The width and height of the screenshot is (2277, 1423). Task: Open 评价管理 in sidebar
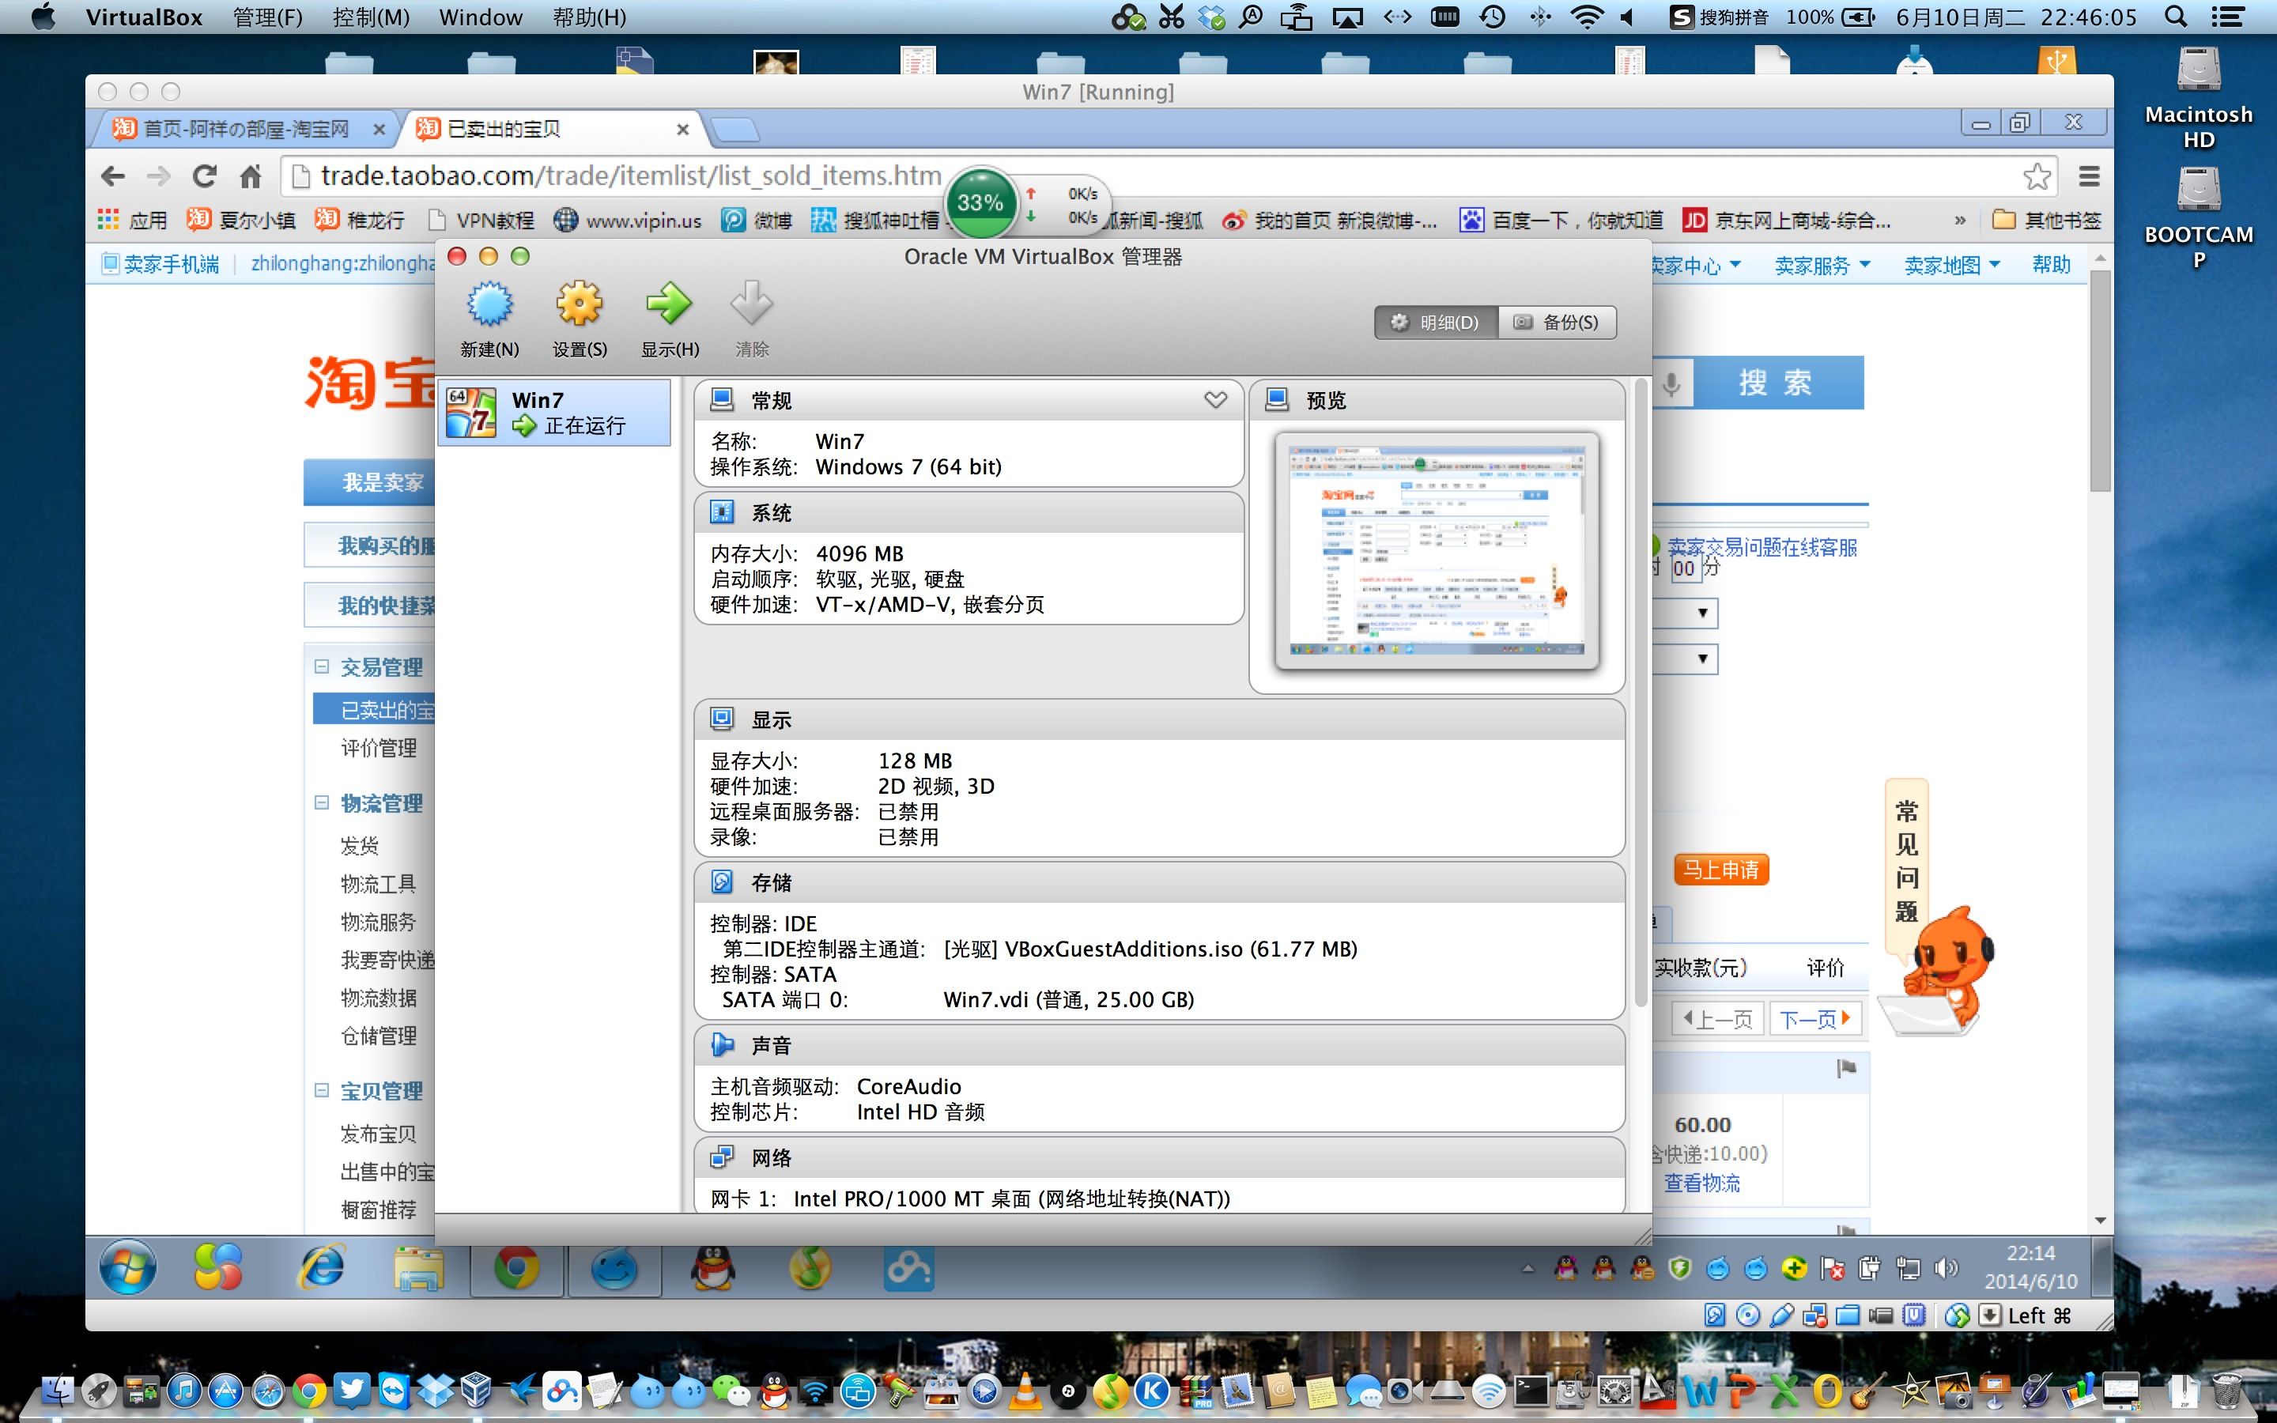(x=378, y=748)
